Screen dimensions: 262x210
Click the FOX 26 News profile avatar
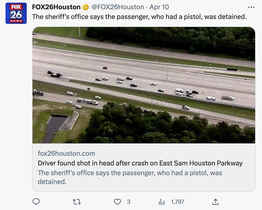[x=16, y=13]
